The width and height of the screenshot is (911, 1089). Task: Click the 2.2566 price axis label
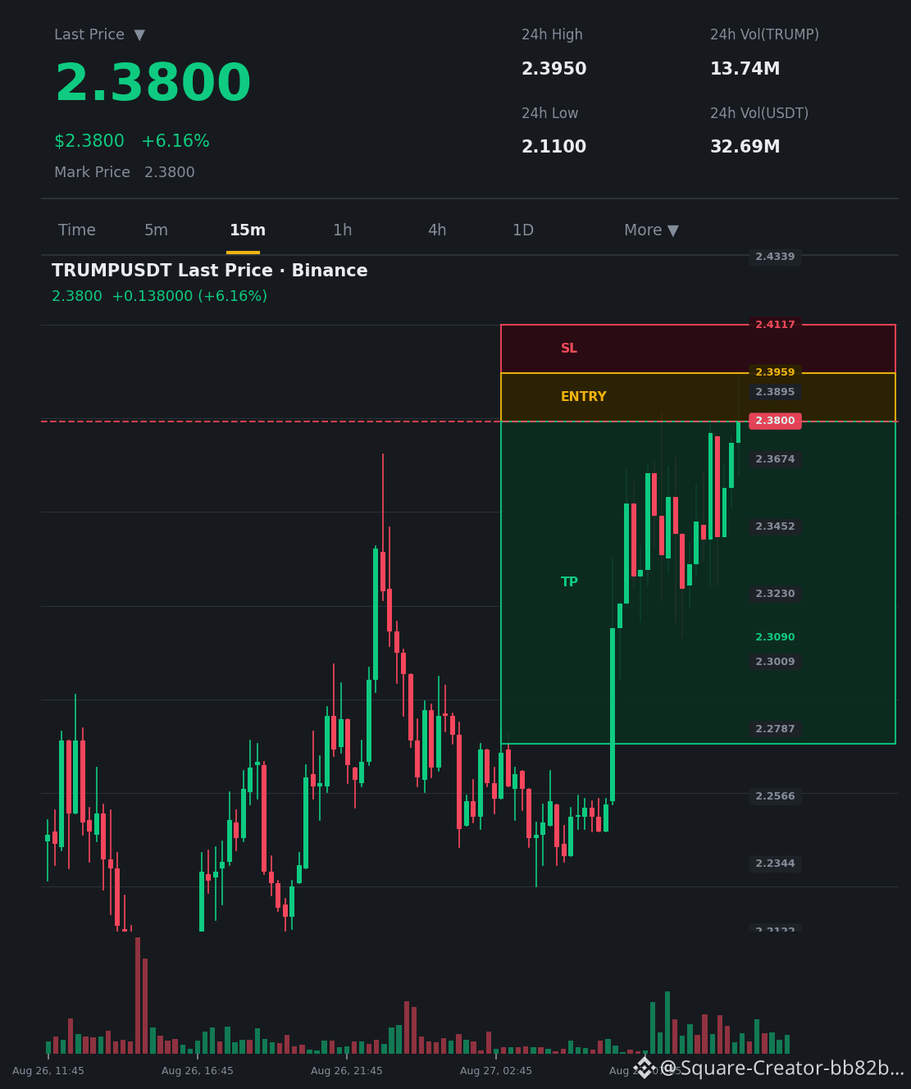point(775,796)
